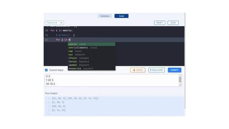The width and height of the screenshot is (229, 129).
Task: Click the play icon in RUN CODE
Action: (x=151, y=70)
